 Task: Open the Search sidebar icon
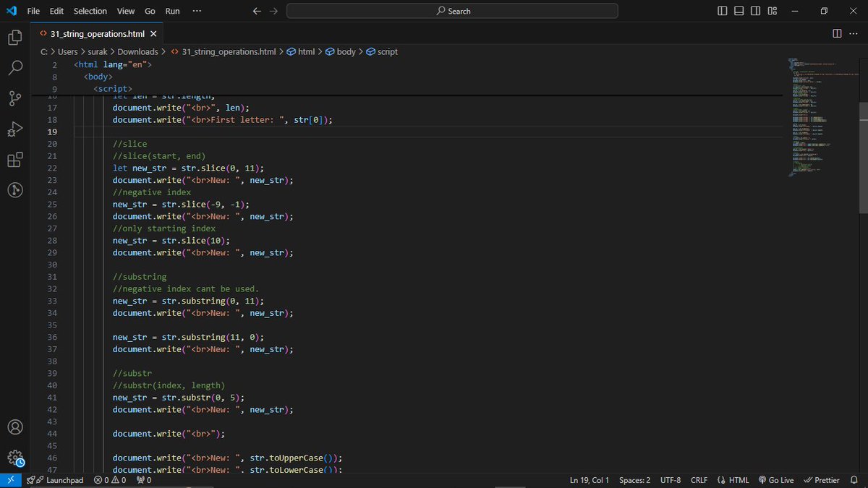[15, 68]
